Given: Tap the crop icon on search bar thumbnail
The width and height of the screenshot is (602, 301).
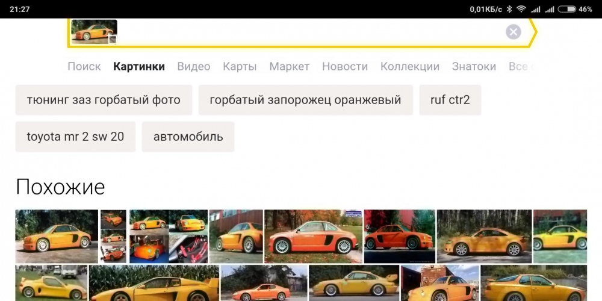Looking at the screenshot, I should pos(112,39).
